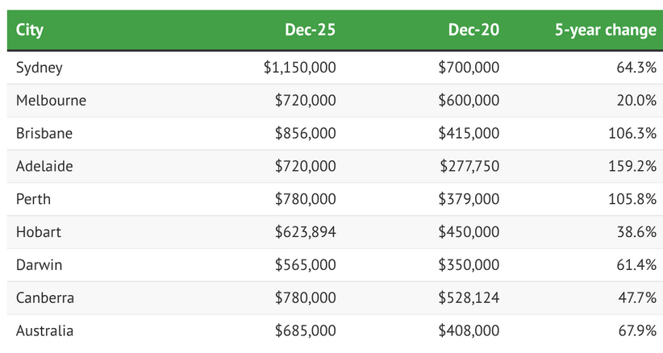
Task: Click Sydney's $1,150,000 Dec-25 value
Action: pyautogui.click(x=299, y=68)
